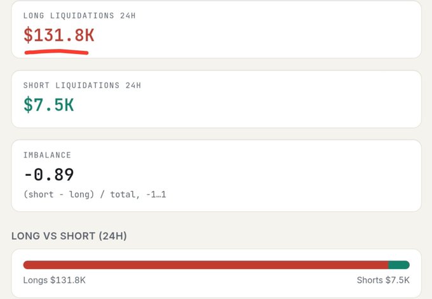Click the "Longs $131.8K" legend label

[54, 280]
